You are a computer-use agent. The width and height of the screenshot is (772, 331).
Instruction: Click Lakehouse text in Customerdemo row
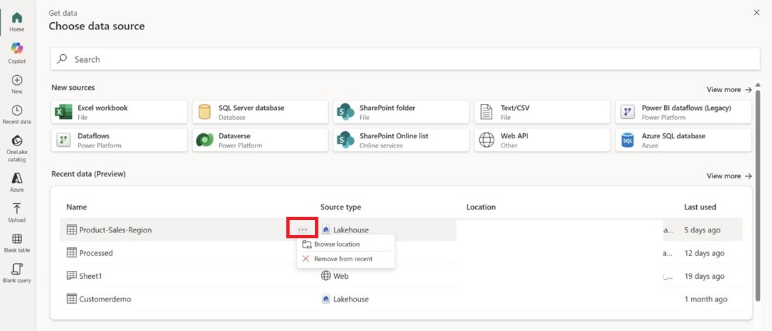[351, 298]
